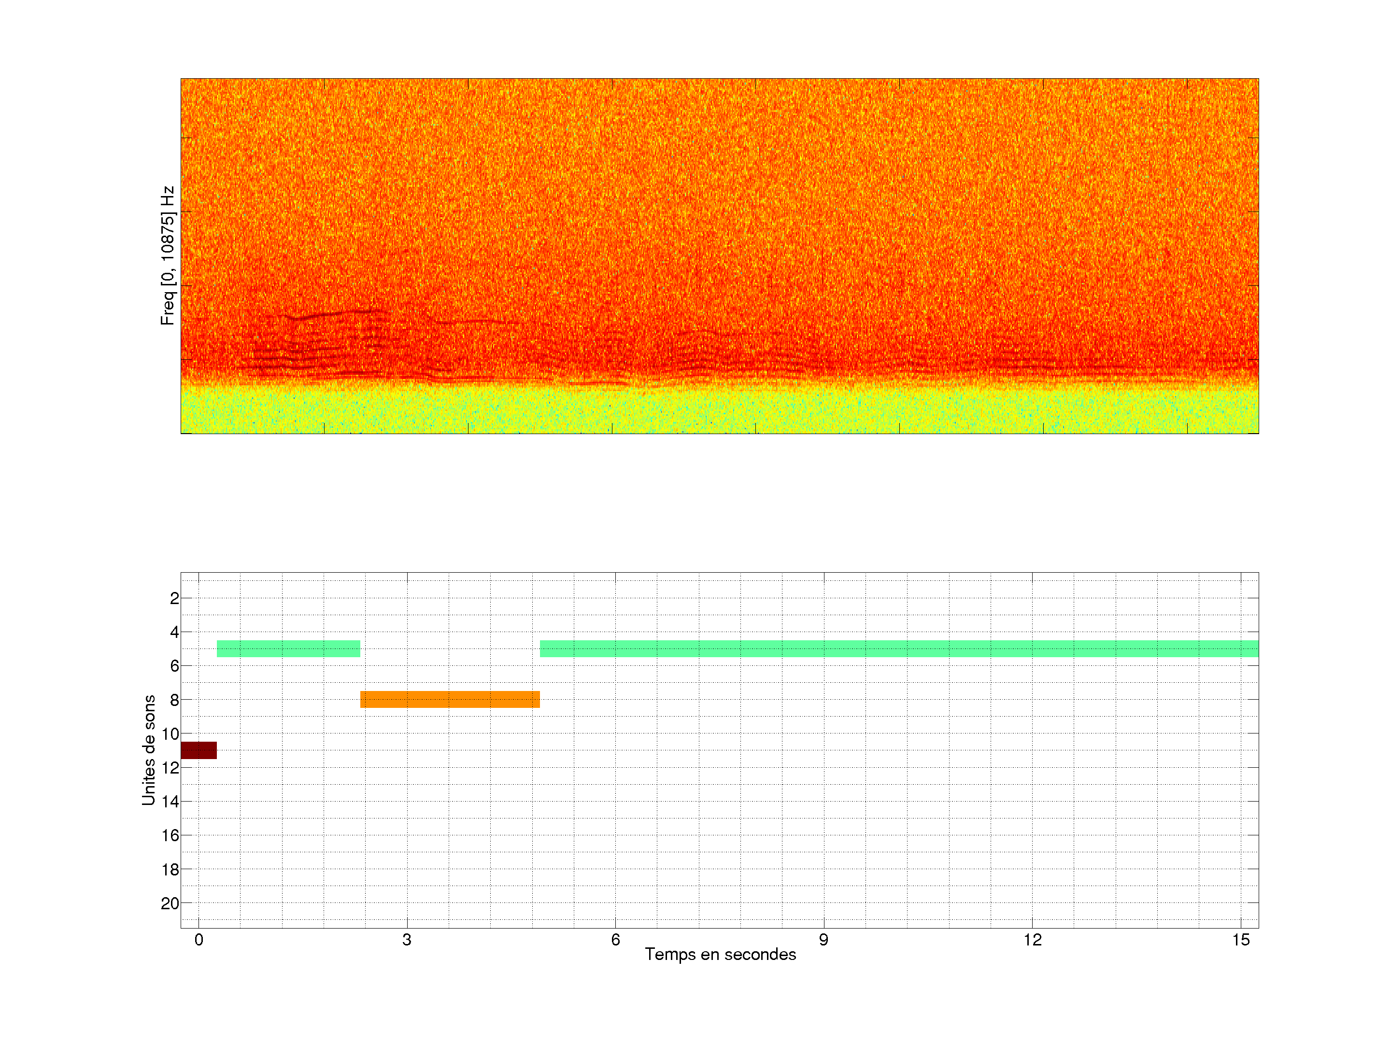
Task: Click the 'Unites de sons' axis label
Action: 148,749
